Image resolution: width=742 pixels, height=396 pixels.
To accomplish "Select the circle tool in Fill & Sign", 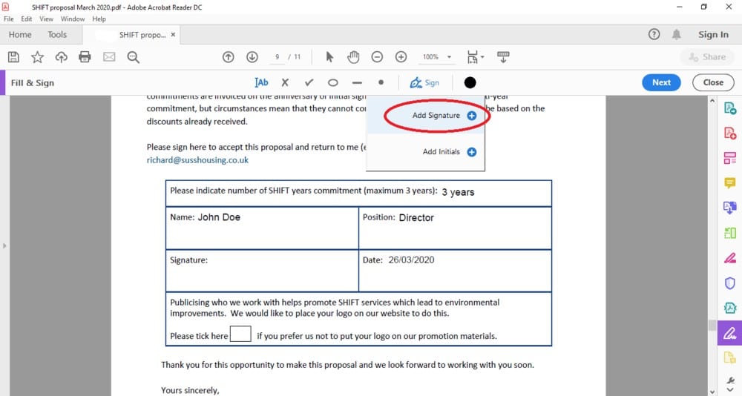I will (333, 83).
